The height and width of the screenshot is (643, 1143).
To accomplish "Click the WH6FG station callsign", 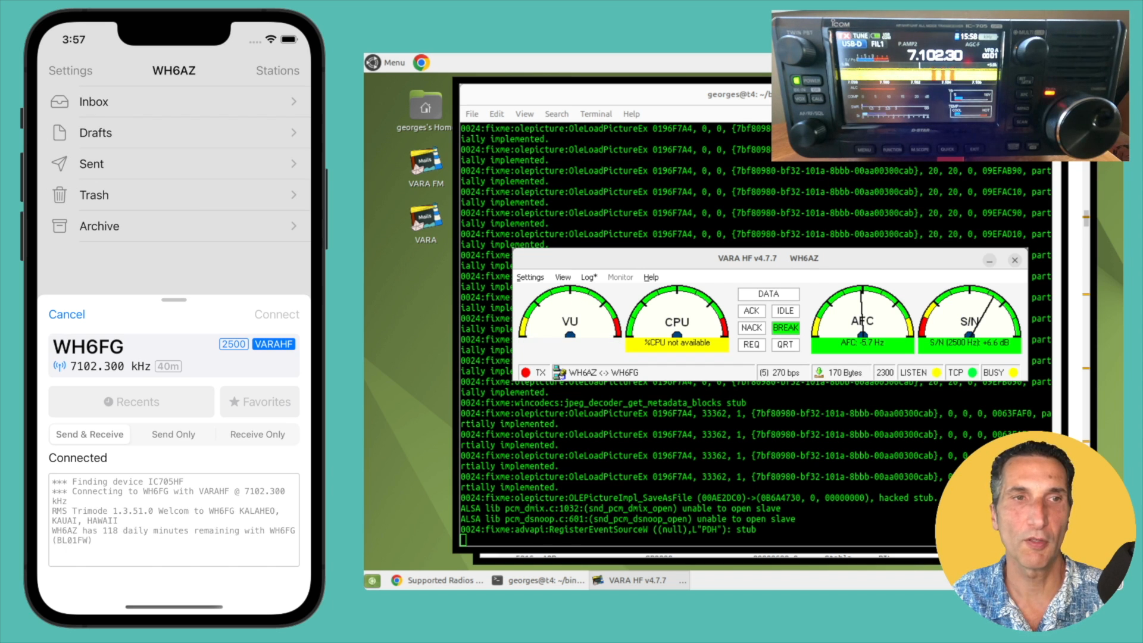I will (88, 347).
